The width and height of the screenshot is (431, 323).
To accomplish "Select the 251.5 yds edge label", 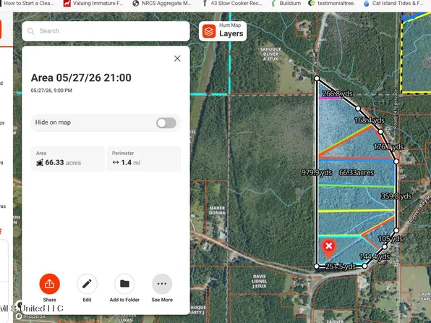I will click(341, 267).
